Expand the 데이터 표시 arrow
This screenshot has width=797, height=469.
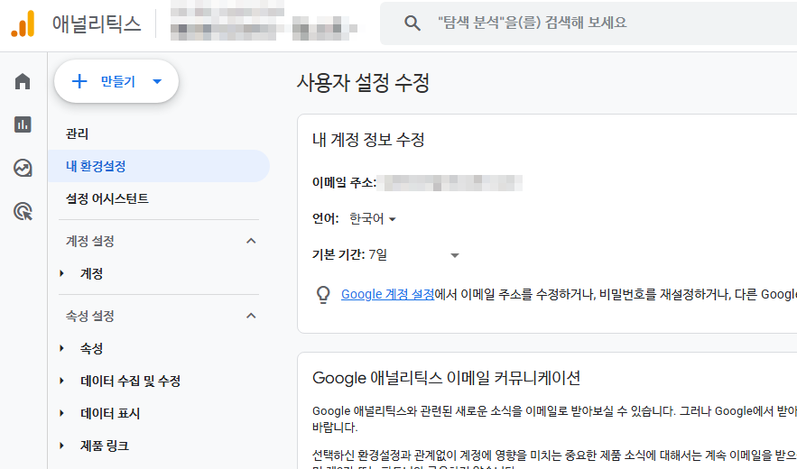click(x=61, y=413)
